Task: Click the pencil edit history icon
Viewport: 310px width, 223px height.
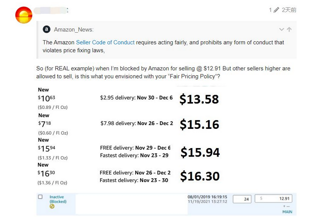Action: pos(276,10)
